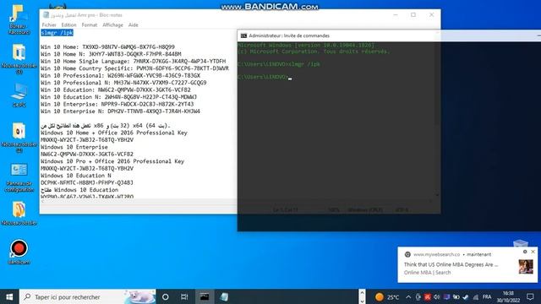Click the Win 10 Home Single Language: key line
The image size is (541, 304).
tap(134, 62)
